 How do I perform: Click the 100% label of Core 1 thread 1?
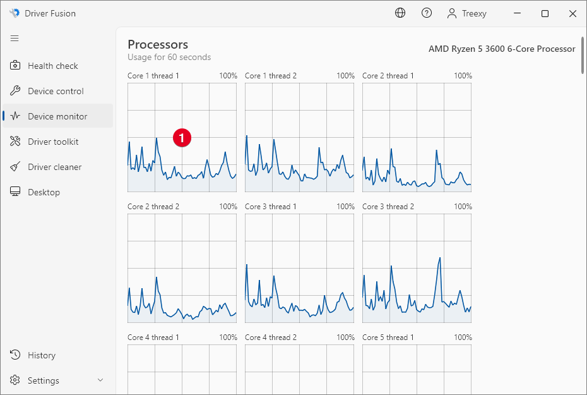click(228, 76)
